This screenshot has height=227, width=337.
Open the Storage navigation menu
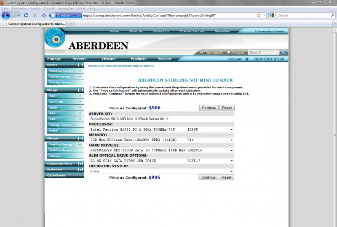coord(54,59)
